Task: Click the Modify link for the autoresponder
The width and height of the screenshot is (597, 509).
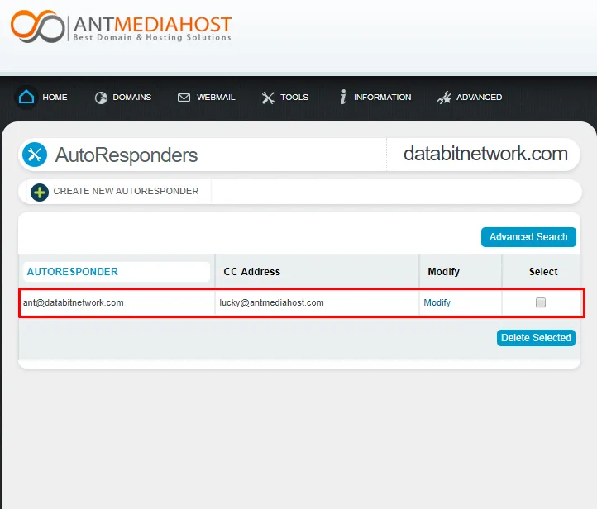Action: (x=437, y=302)
